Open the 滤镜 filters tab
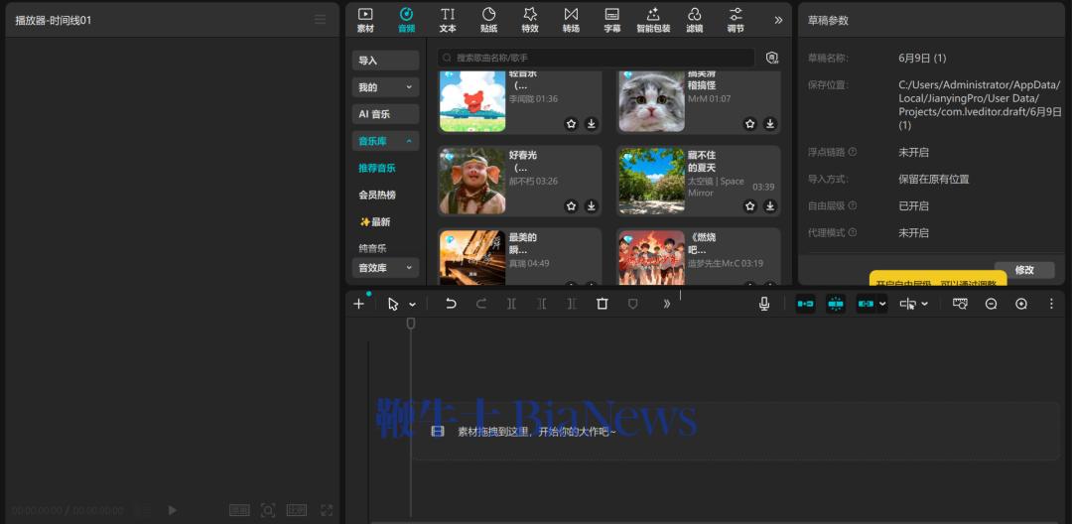The image size is (1072, 524). click(695, 20)
